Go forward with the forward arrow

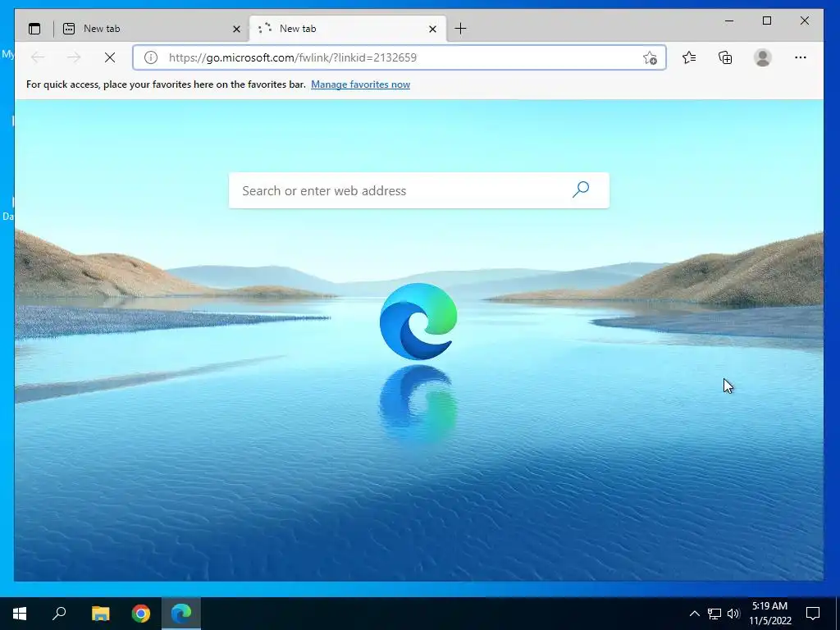pyautogui.click(x=73, y=57)
